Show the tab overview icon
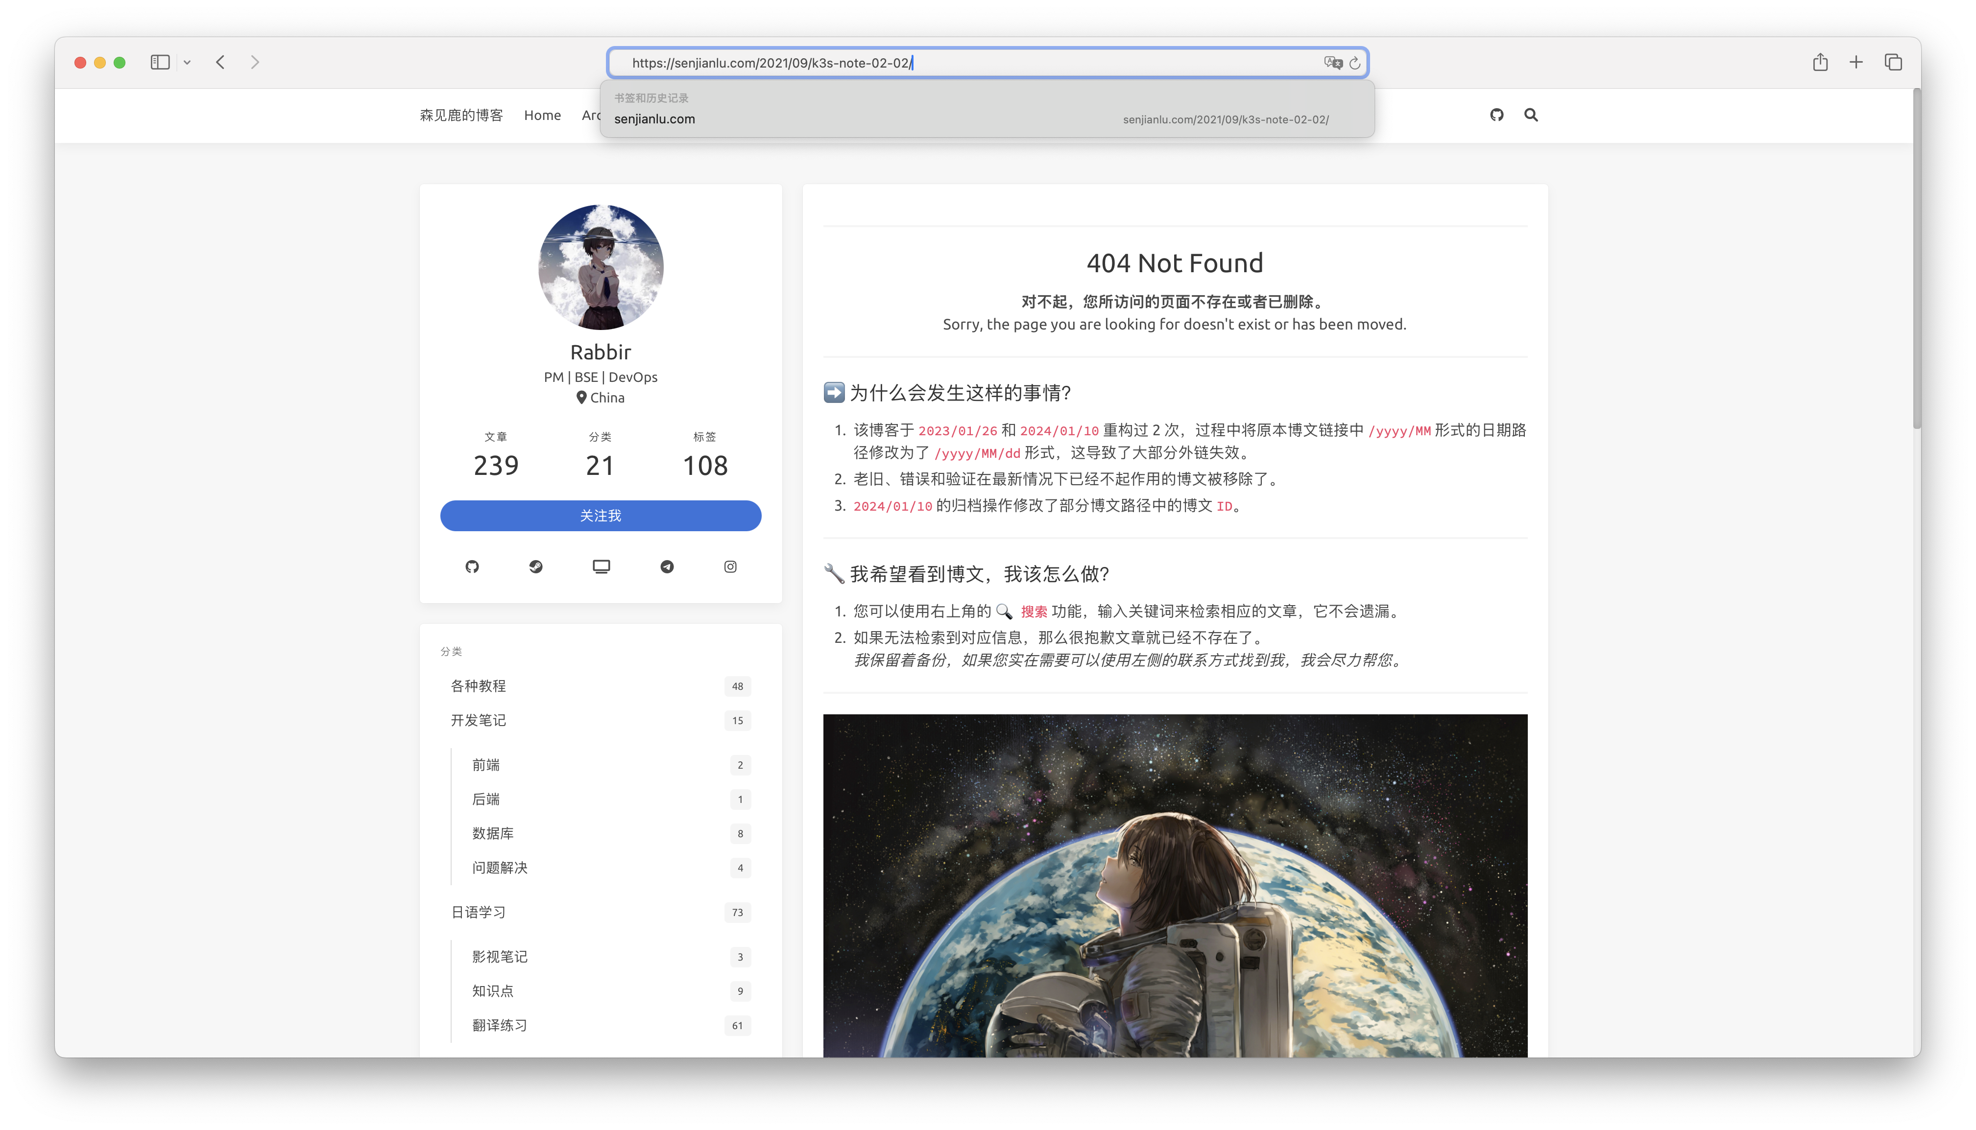Viewport: 1976px width, 1130px height. coord(1893,62)
